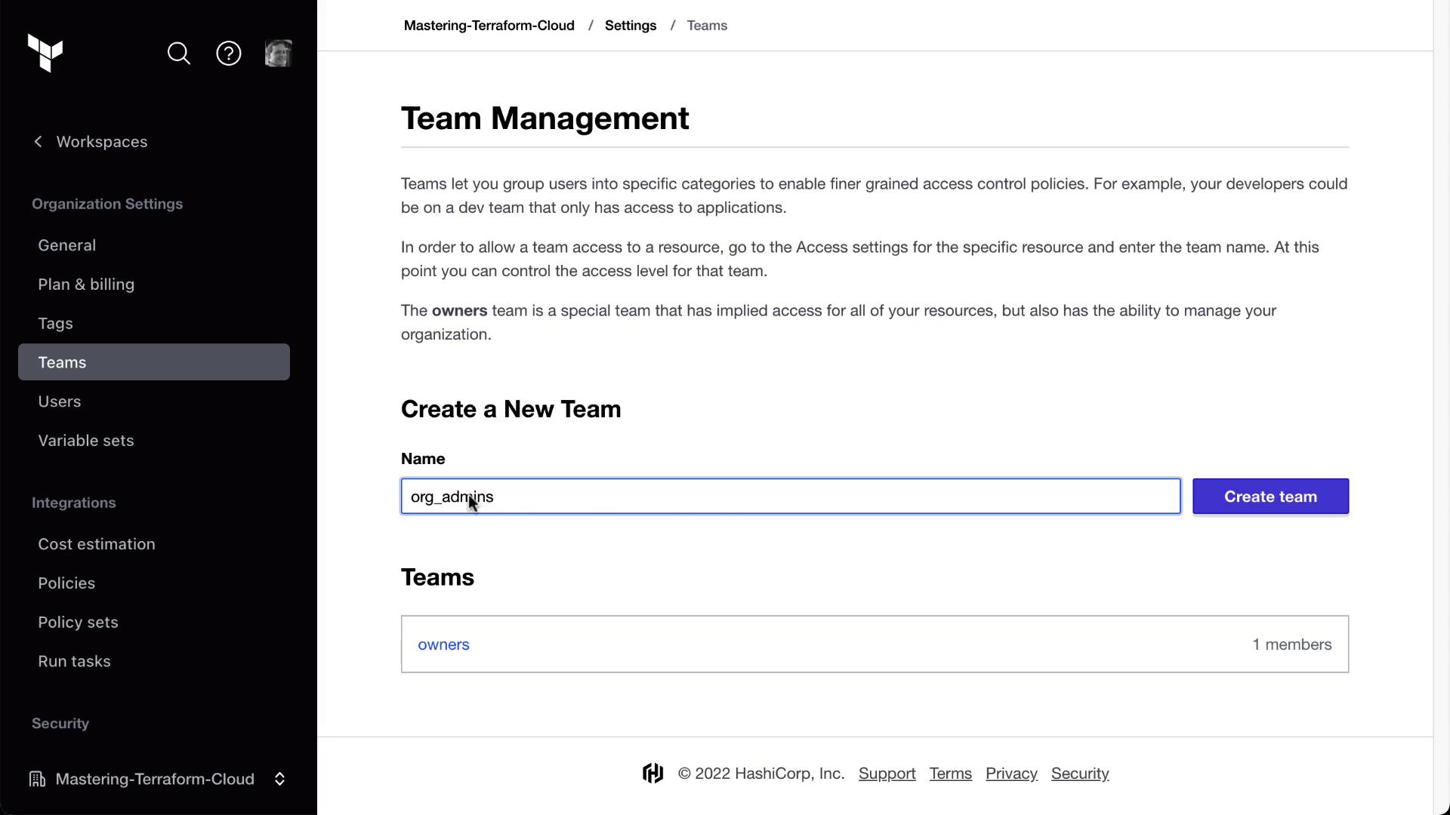
Task: Open the help question mark icon
Action: click(x=229, y=54)
